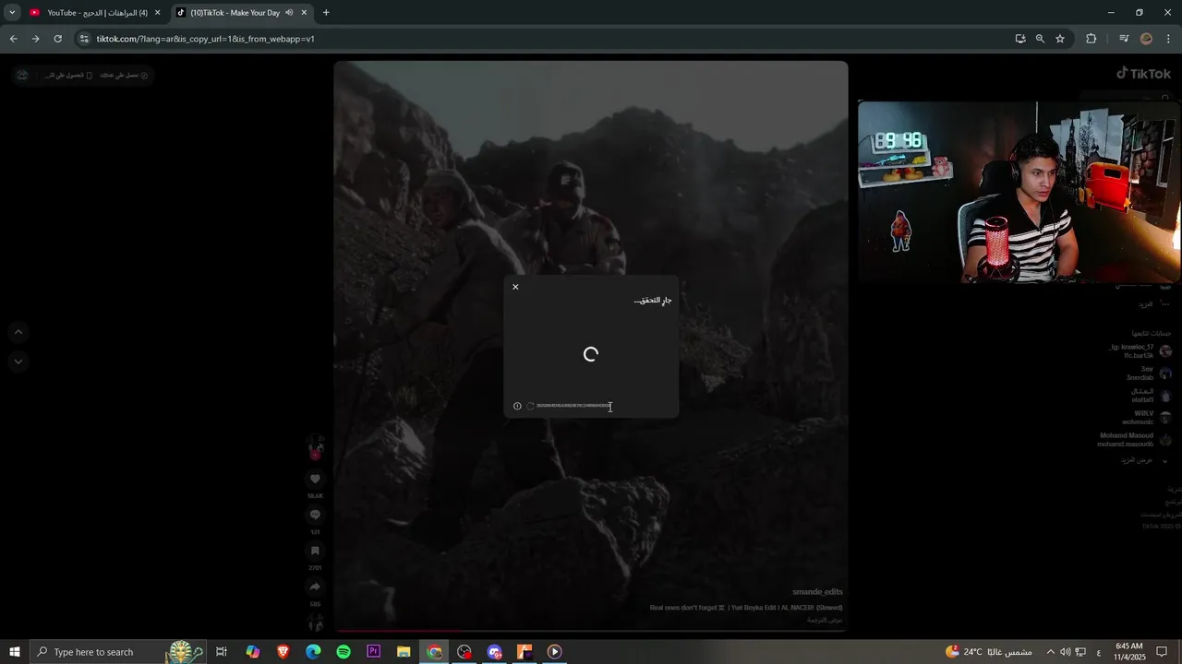This screenshot has width=1182, height=664.
Task: Open Chrome three-dot menu
Action: coord(1168,39)
